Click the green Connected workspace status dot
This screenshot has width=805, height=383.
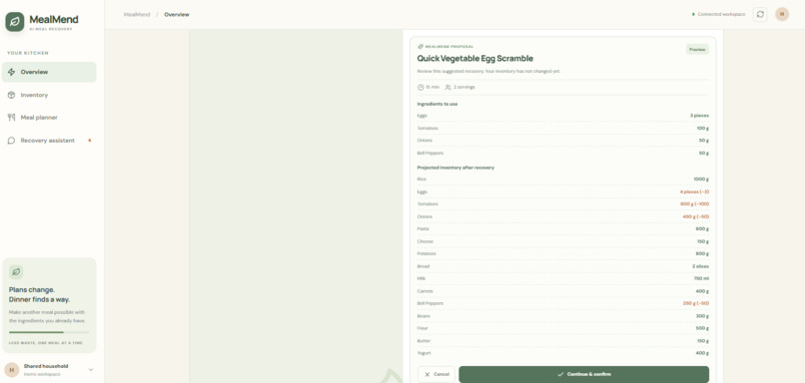pos(693,14)
